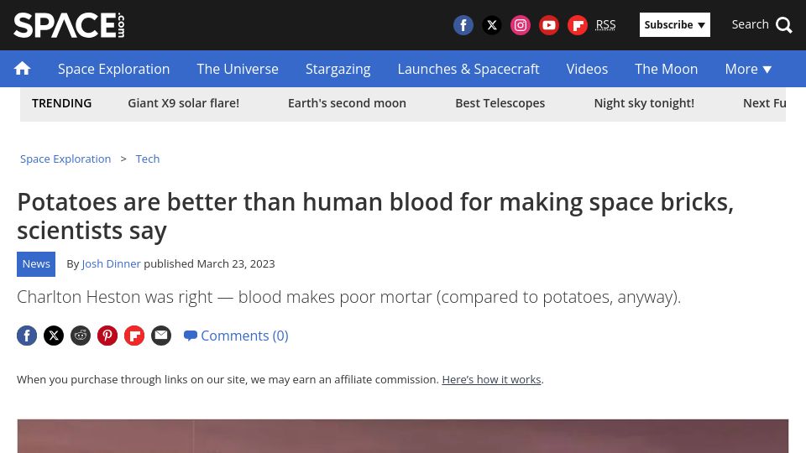Share article via email icon
This screenshot has height=453, width=806.
(x=161, y=336)
